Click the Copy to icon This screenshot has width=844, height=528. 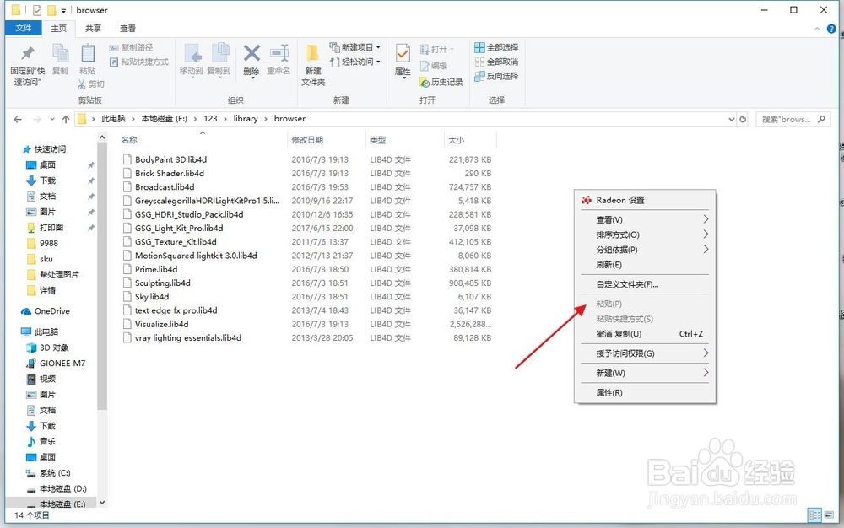219,54
